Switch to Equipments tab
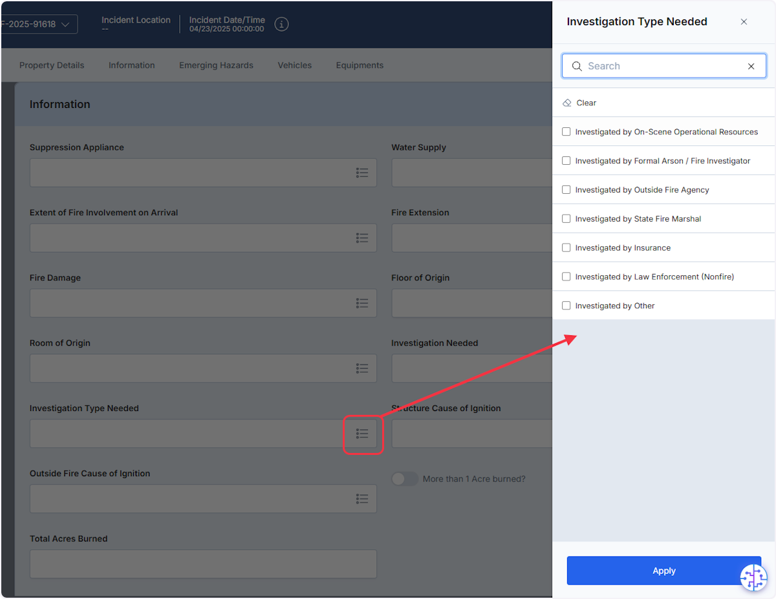Viewport: 776px width, 599px height. coord(360,65)
